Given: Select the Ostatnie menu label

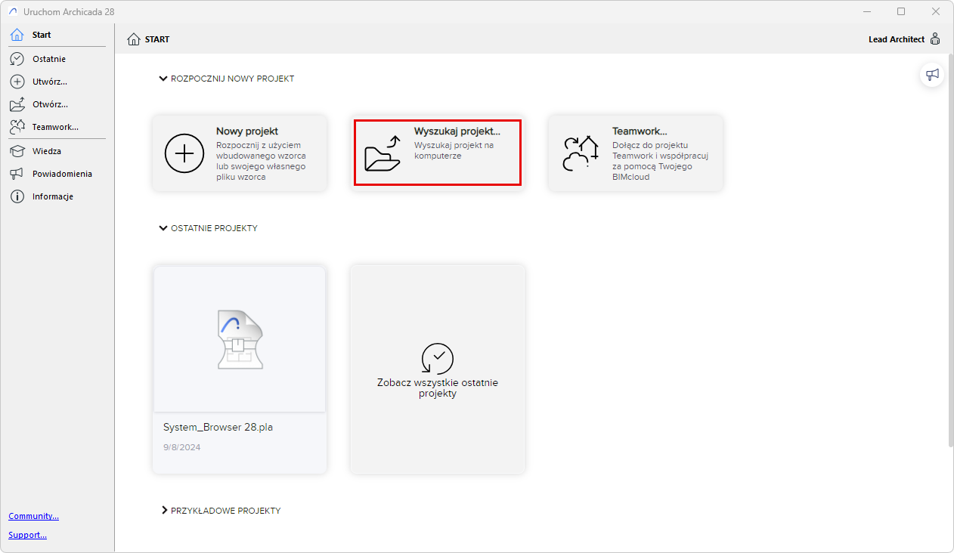Looking at the screenshot, I should pos(49,59).
